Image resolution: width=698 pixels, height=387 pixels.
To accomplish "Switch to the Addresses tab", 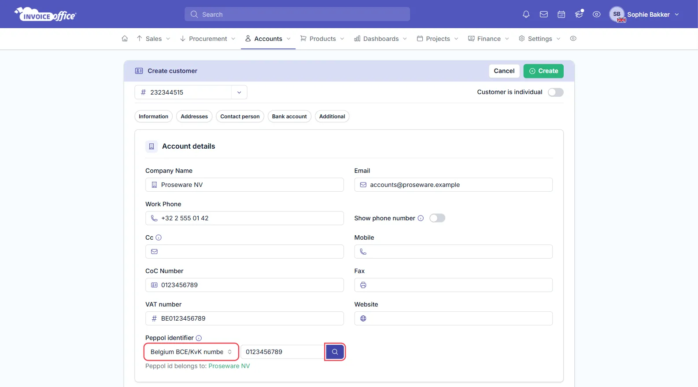I will [x=194, y=117].
